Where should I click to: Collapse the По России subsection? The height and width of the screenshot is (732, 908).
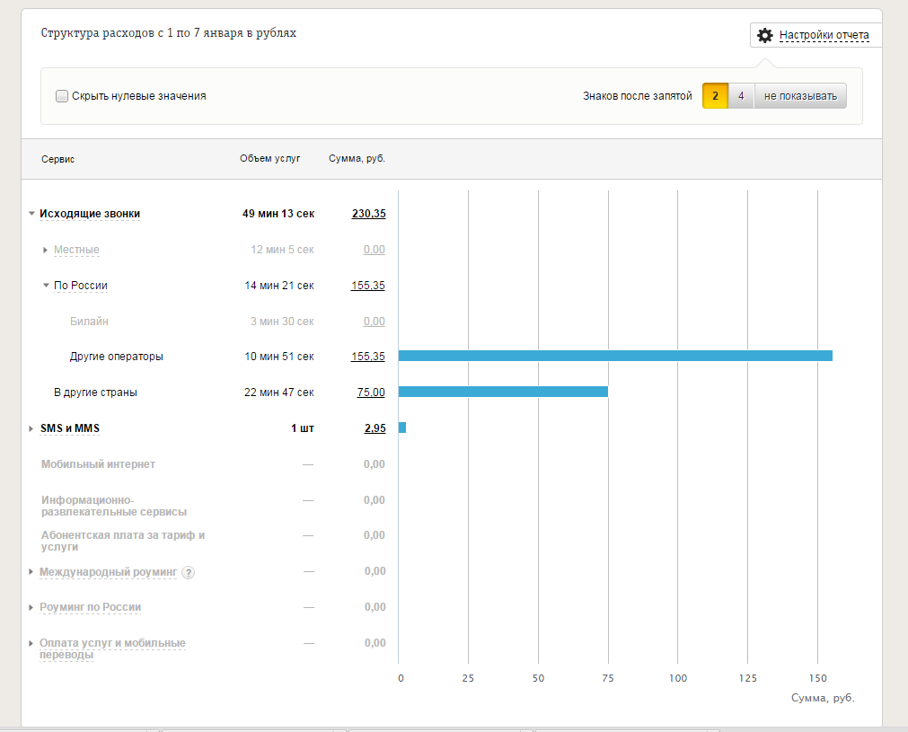[46, 286]
